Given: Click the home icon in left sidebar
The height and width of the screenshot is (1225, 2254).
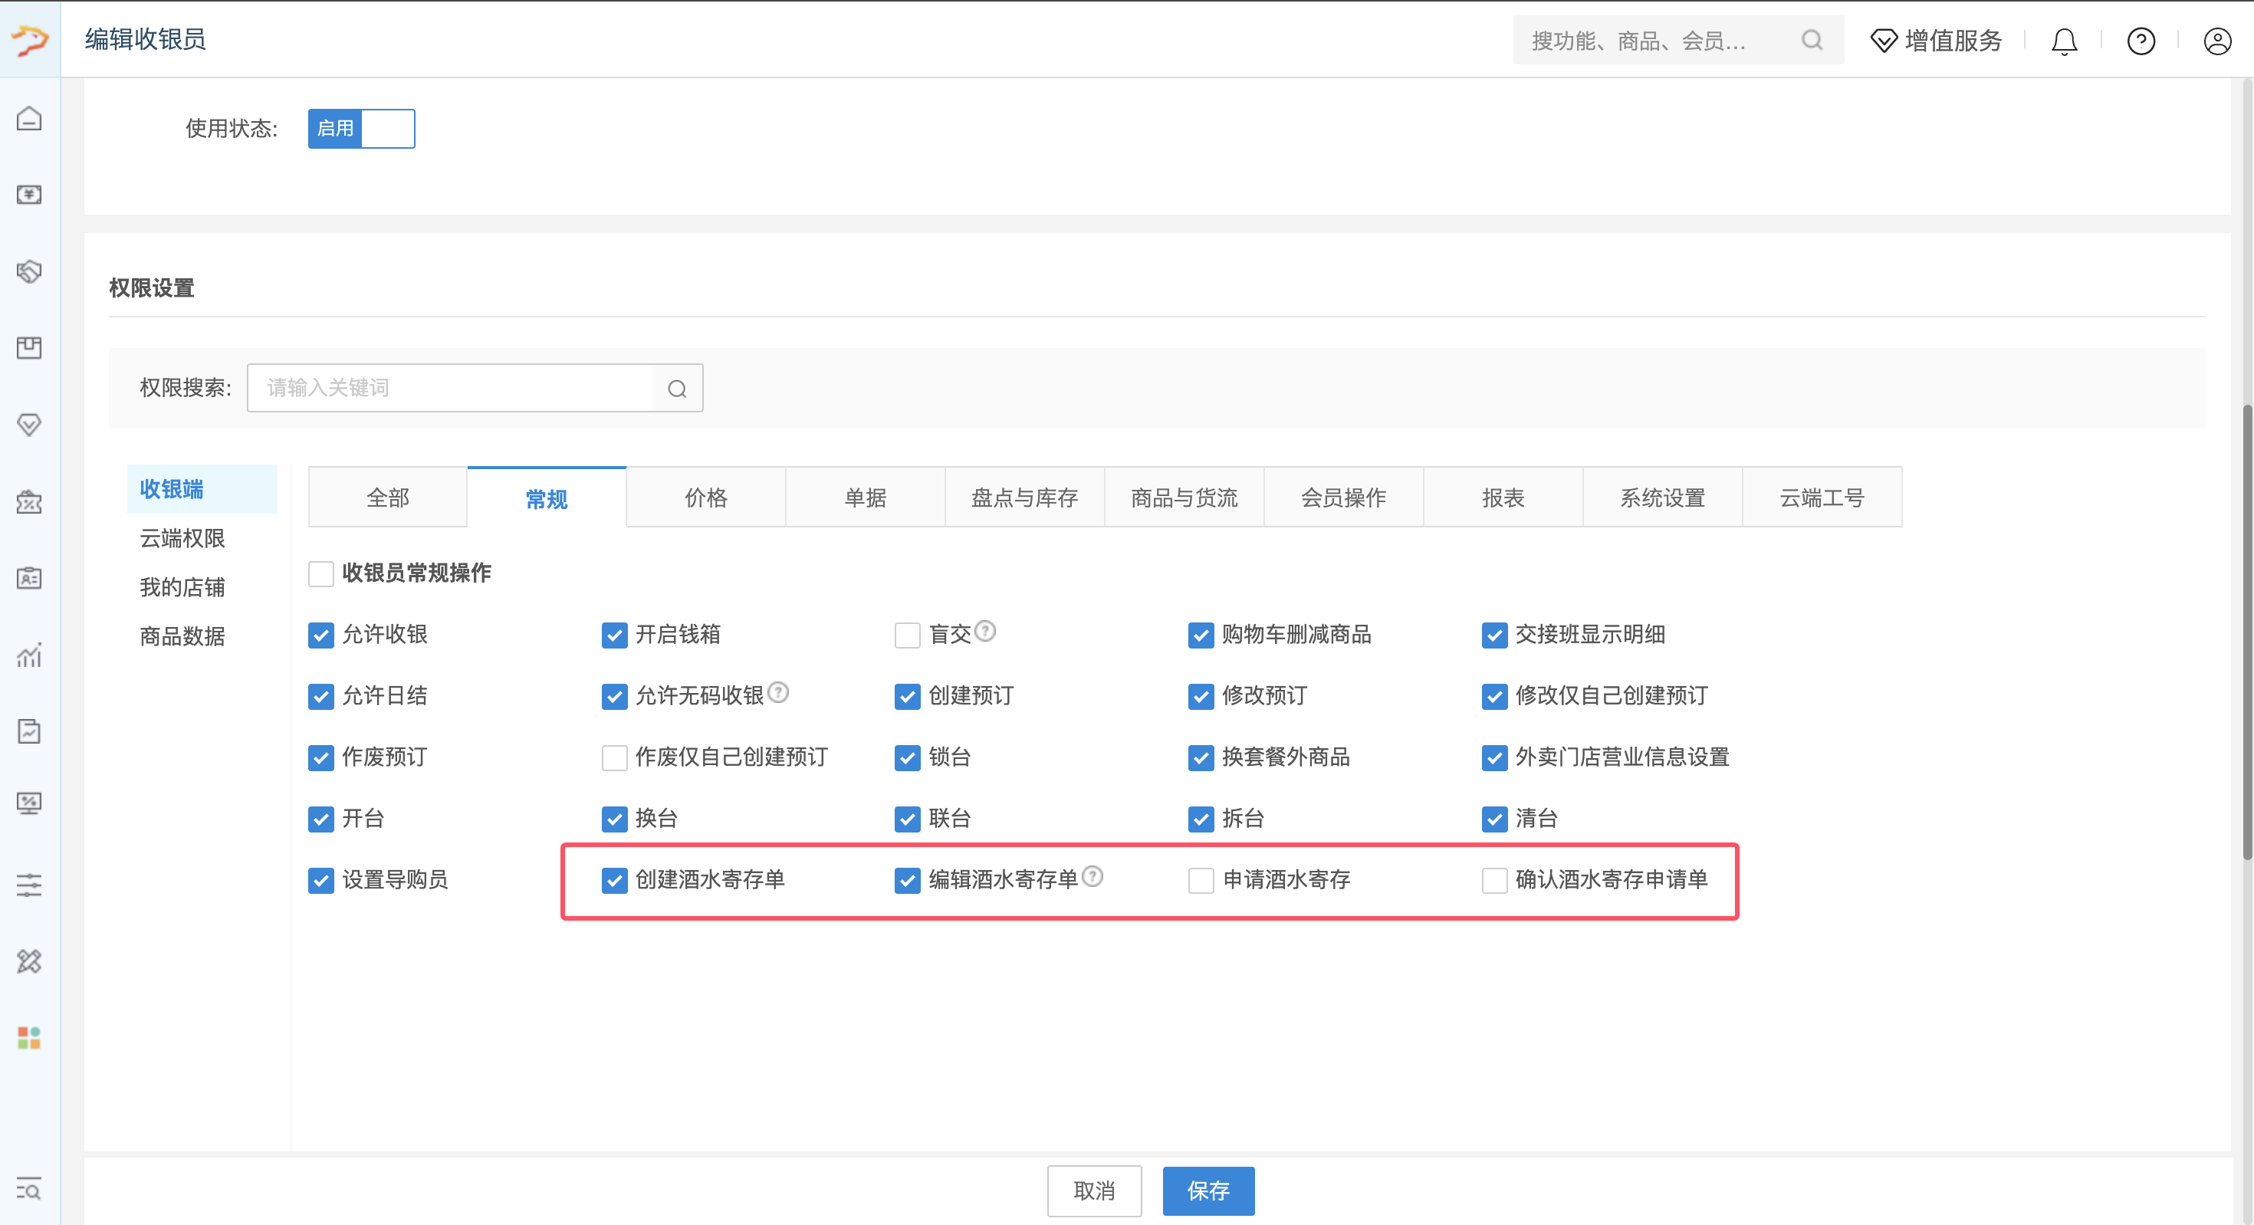Looking at the screenshot, I should [29, 118].
